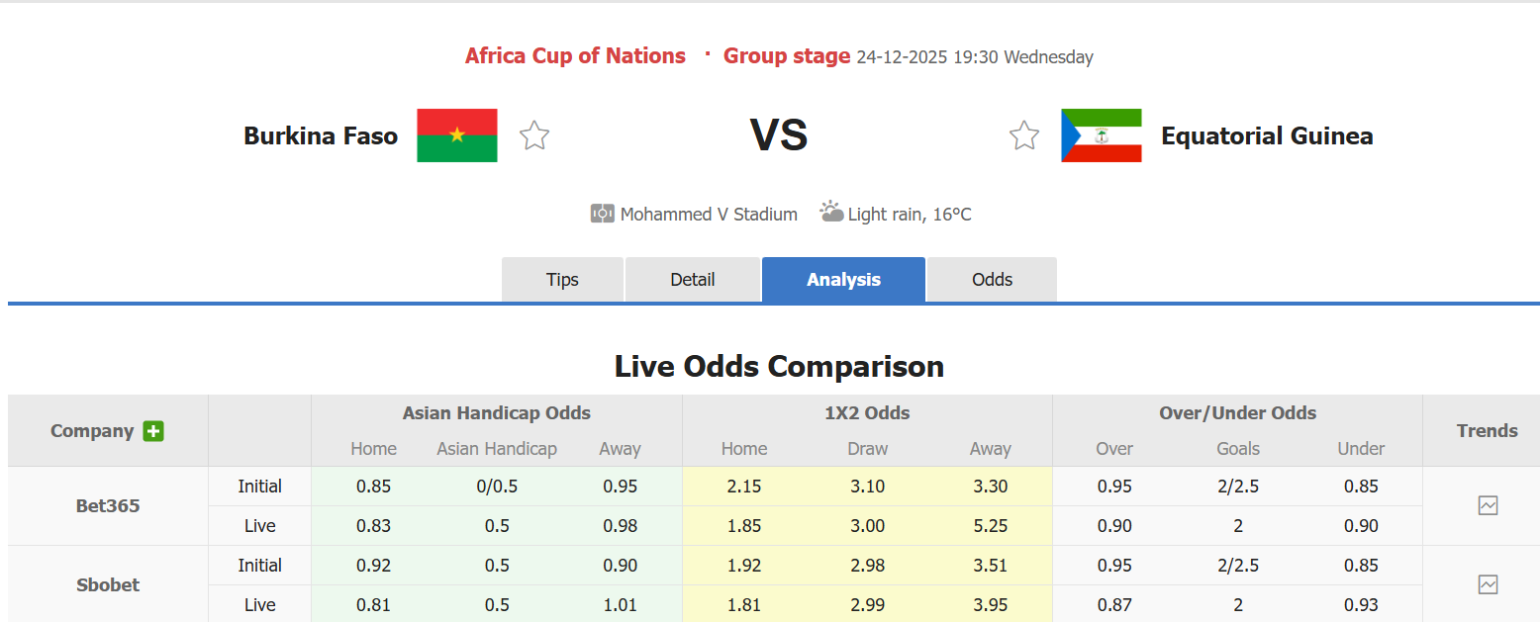Open Bet365's trend chart icon

[x=1488, y=505]
